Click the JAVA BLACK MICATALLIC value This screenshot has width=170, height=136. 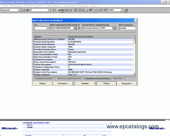tap(80, 65)
